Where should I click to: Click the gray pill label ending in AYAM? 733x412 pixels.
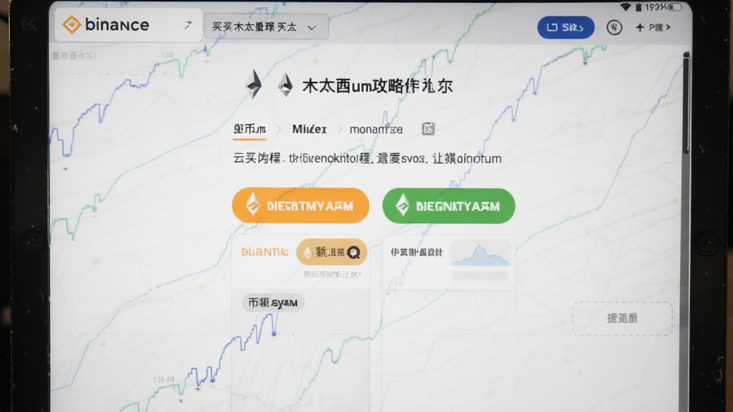tap(273, 303)
